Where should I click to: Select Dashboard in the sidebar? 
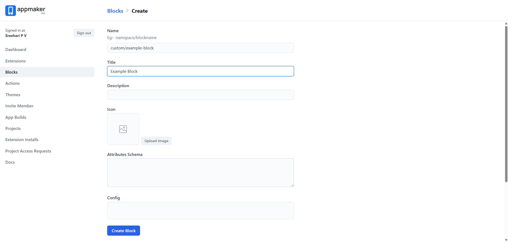point(16,49)
